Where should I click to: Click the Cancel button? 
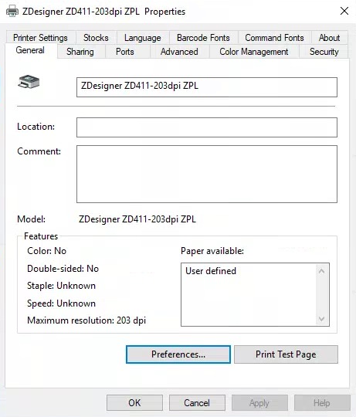coord(197,402)
